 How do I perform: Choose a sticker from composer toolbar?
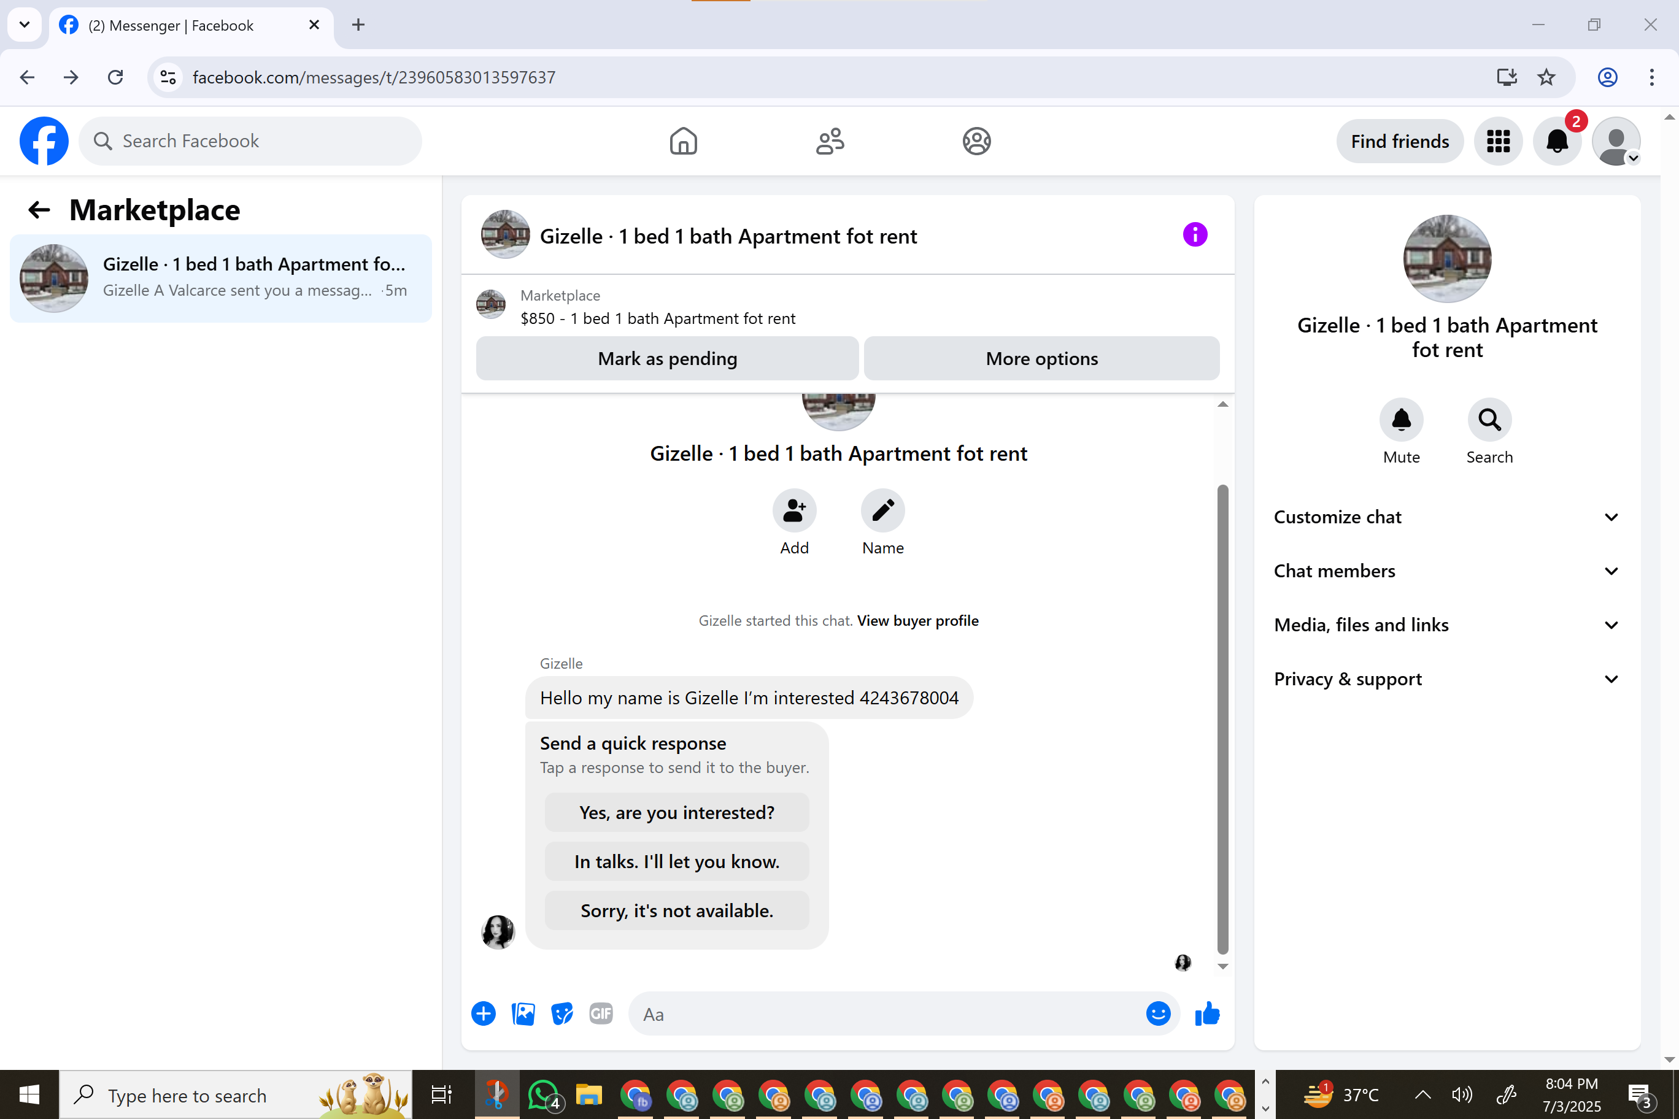562,1013
